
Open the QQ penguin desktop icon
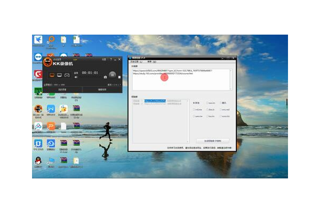tap(38, 160)
